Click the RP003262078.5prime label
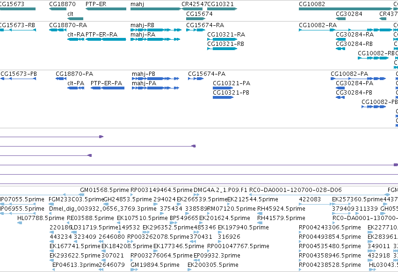Screen dimensions: 398x272 pyautogui.click(x=159, y=237)
